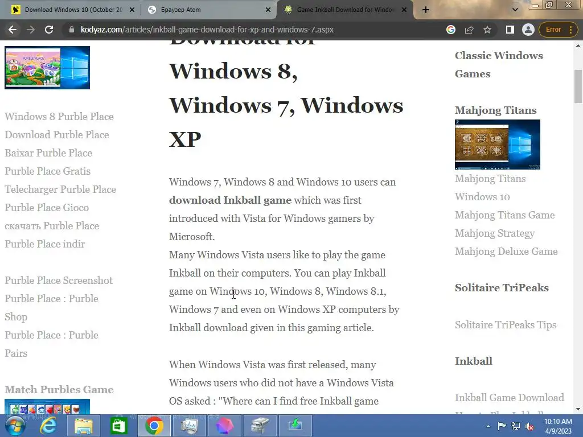Viewport: 583px width, 437px height.
Task: Open the user profile avatar
Action: point(528,30)
